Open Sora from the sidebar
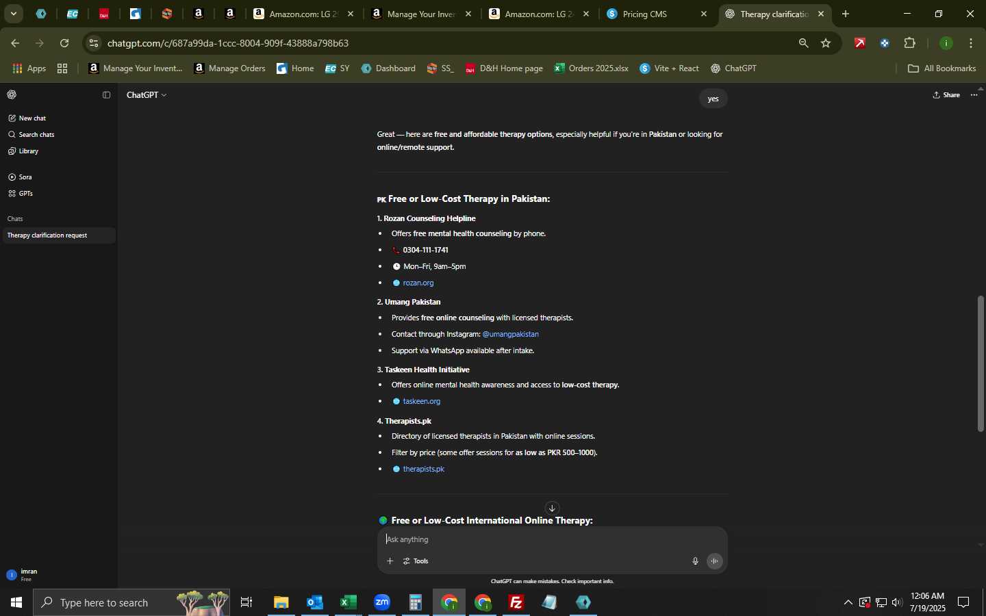Screen dimensions: 986x616 (x=21, y=177)
